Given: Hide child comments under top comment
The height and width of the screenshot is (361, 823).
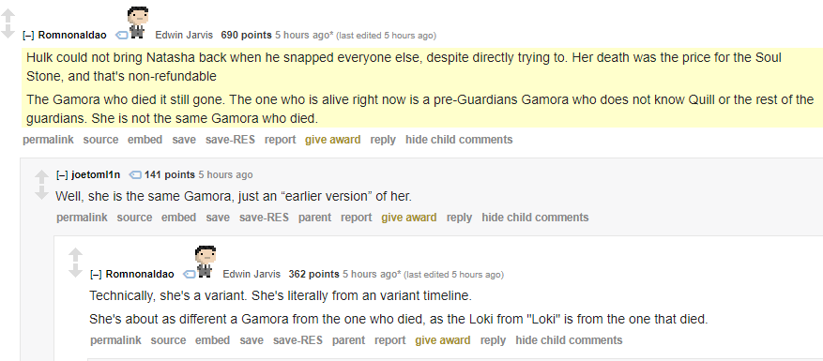Looking at the screenshot, I should [459, 140].
